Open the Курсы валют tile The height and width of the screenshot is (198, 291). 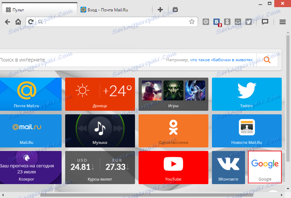tap(100, 167)
